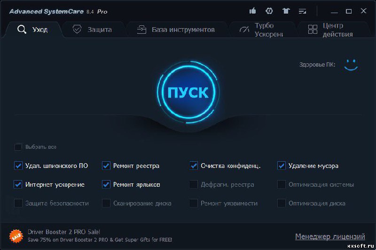376x250 pixels.
Task: Enable Сканирование диска checkbox
Action: [x=106, y=203]
